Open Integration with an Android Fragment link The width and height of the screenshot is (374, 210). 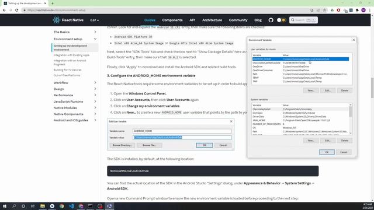point(70,62)
